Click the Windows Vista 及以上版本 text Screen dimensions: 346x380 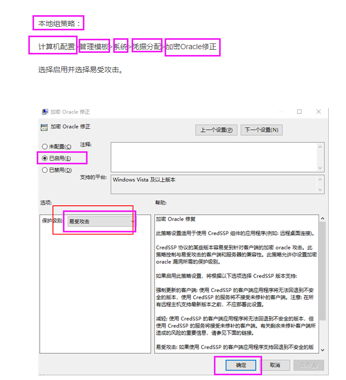tap(144, 180)
